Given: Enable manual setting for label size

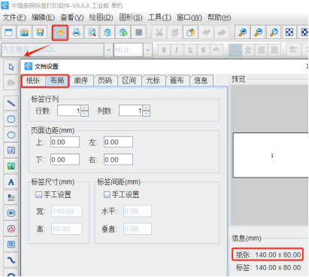Looking at the screenshot, I should (39, 194).
